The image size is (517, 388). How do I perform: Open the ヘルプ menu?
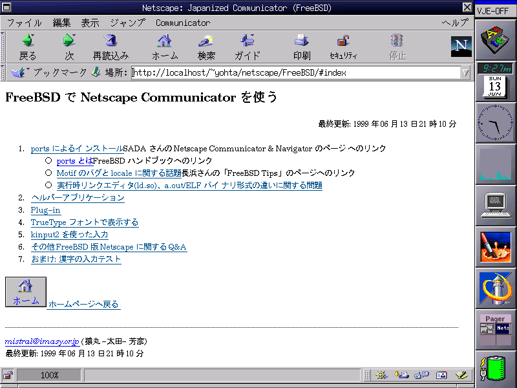(455, 23)
